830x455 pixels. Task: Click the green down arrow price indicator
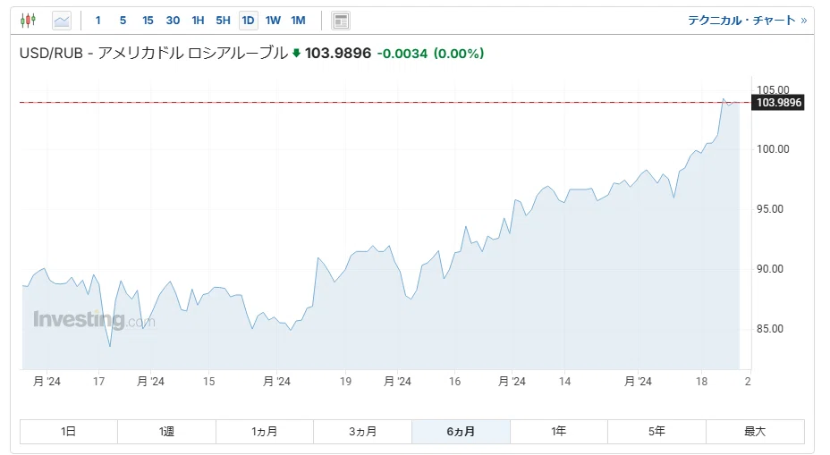point(296,53)
